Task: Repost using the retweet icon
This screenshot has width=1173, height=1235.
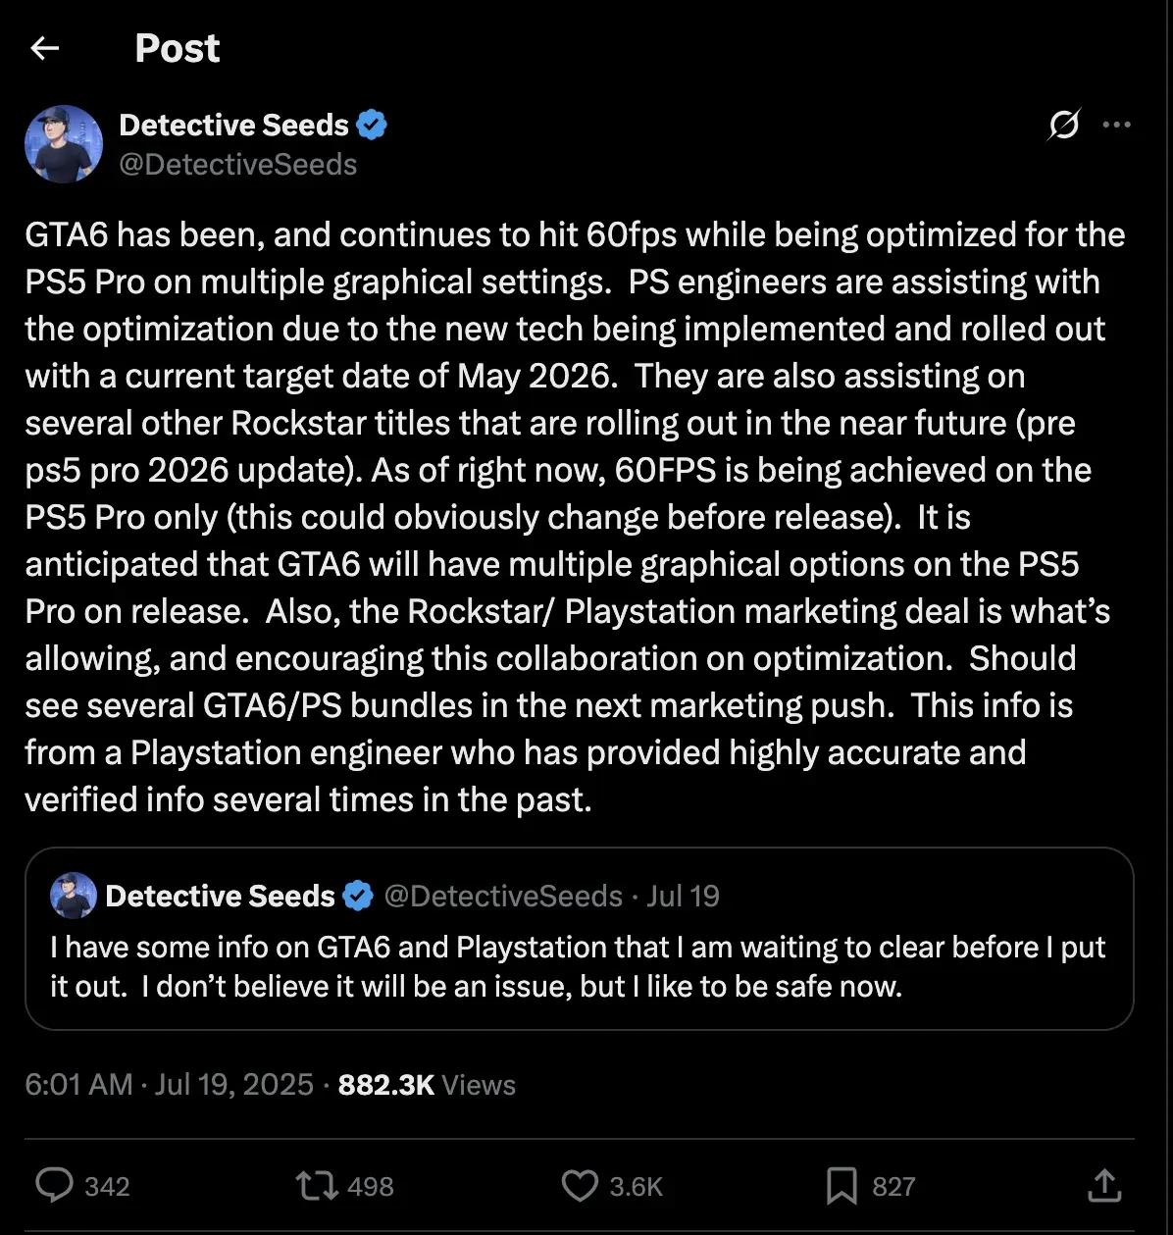Action: coord(316,1186)
